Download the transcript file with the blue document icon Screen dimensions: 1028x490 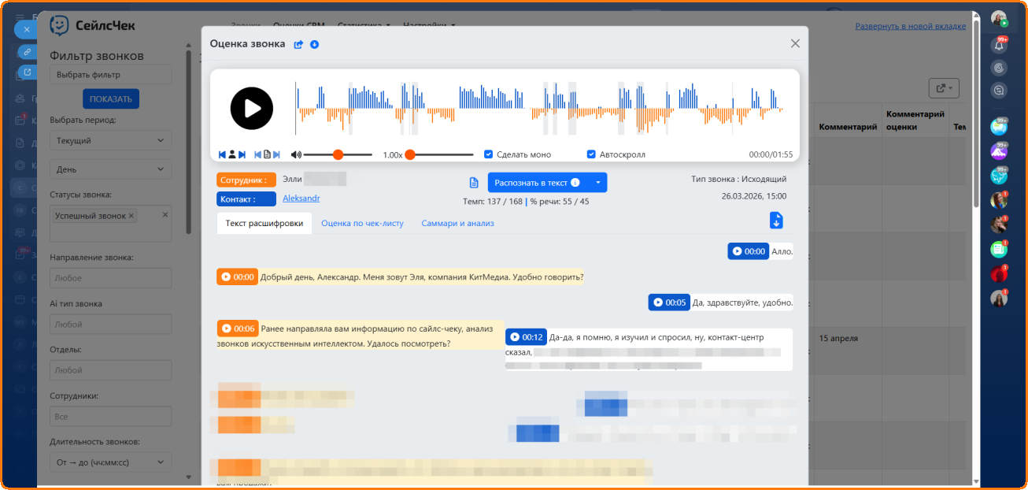pos(776,221)
